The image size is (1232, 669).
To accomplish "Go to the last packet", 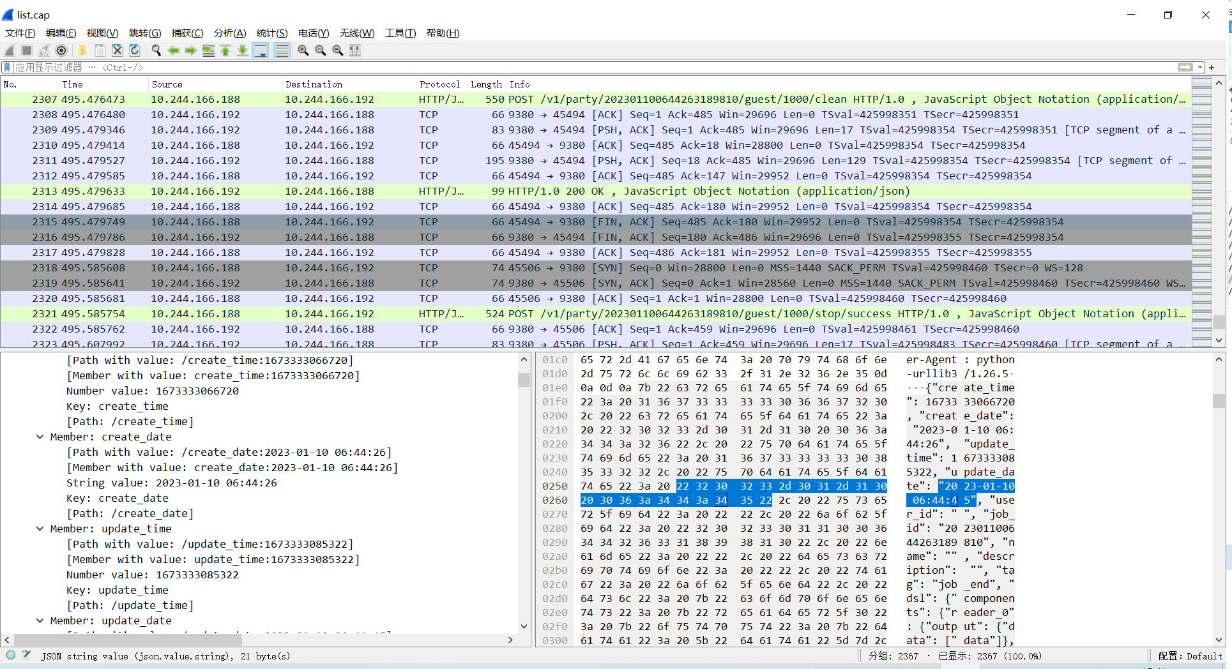I will (x=243, y=50).
